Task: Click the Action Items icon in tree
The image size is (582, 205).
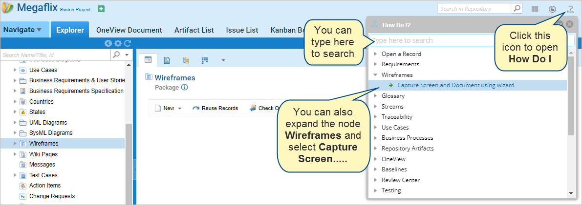Action: pos(22,186)
